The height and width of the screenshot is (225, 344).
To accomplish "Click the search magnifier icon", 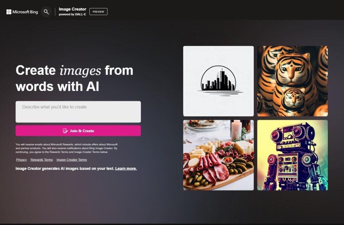I will coord(46,11).
